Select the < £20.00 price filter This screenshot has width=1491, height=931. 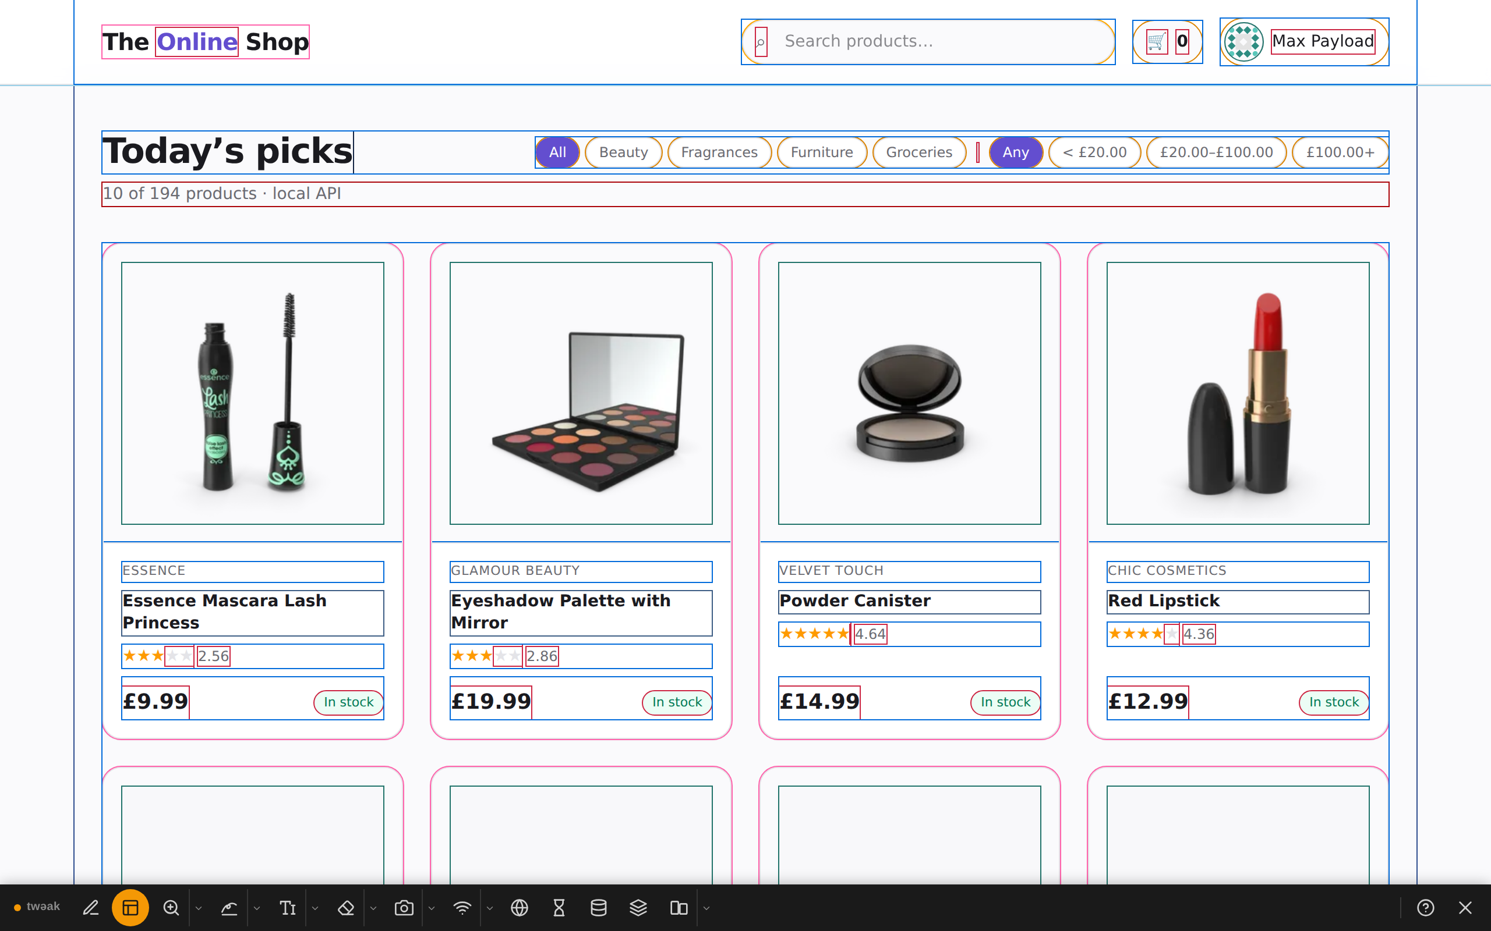(x=1094, y=152)
